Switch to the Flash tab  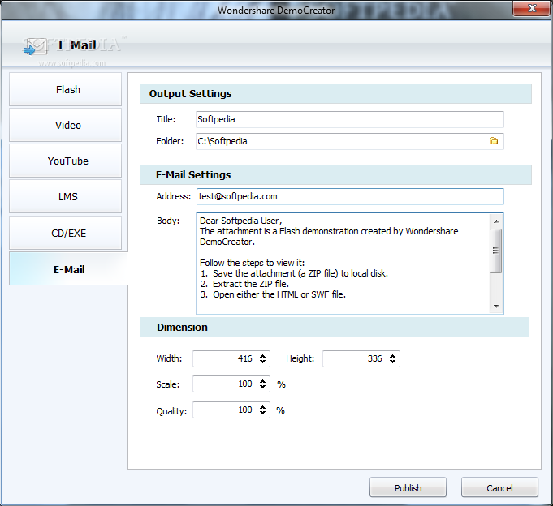pyautogui.click(x=65, y=89)
